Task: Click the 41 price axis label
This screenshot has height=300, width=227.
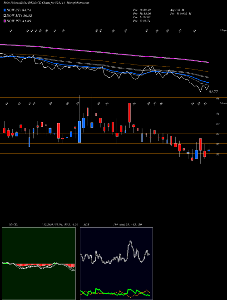Action: coord(217,114)
